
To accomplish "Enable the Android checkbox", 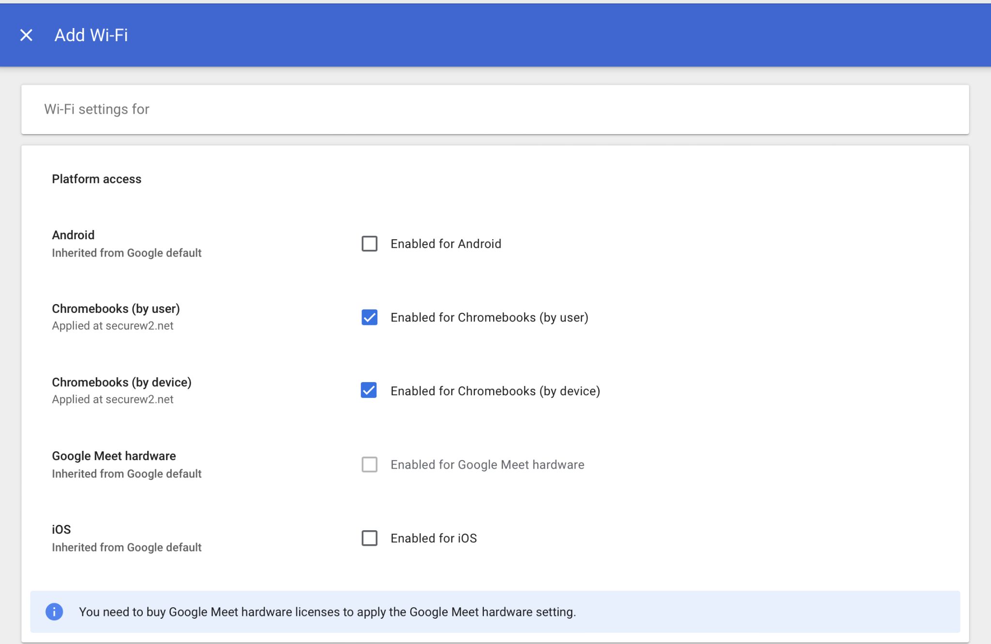I will (x=370, y=244).
